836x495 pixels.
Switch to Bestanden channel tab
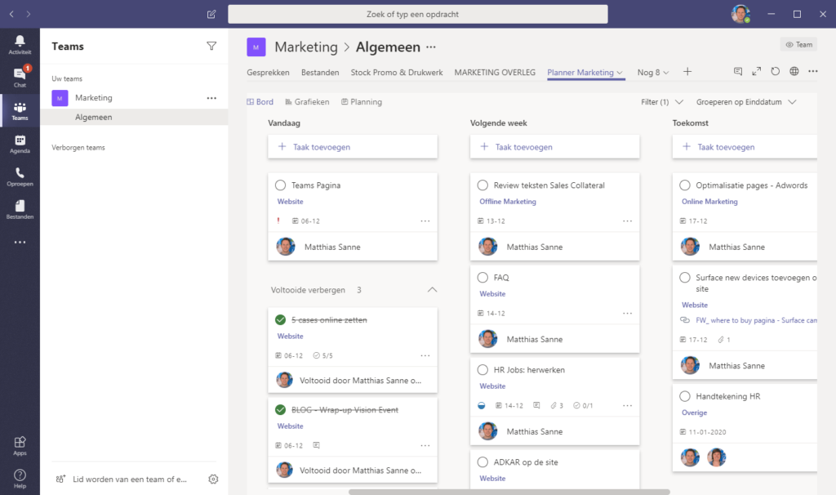(x=320, y=72)
